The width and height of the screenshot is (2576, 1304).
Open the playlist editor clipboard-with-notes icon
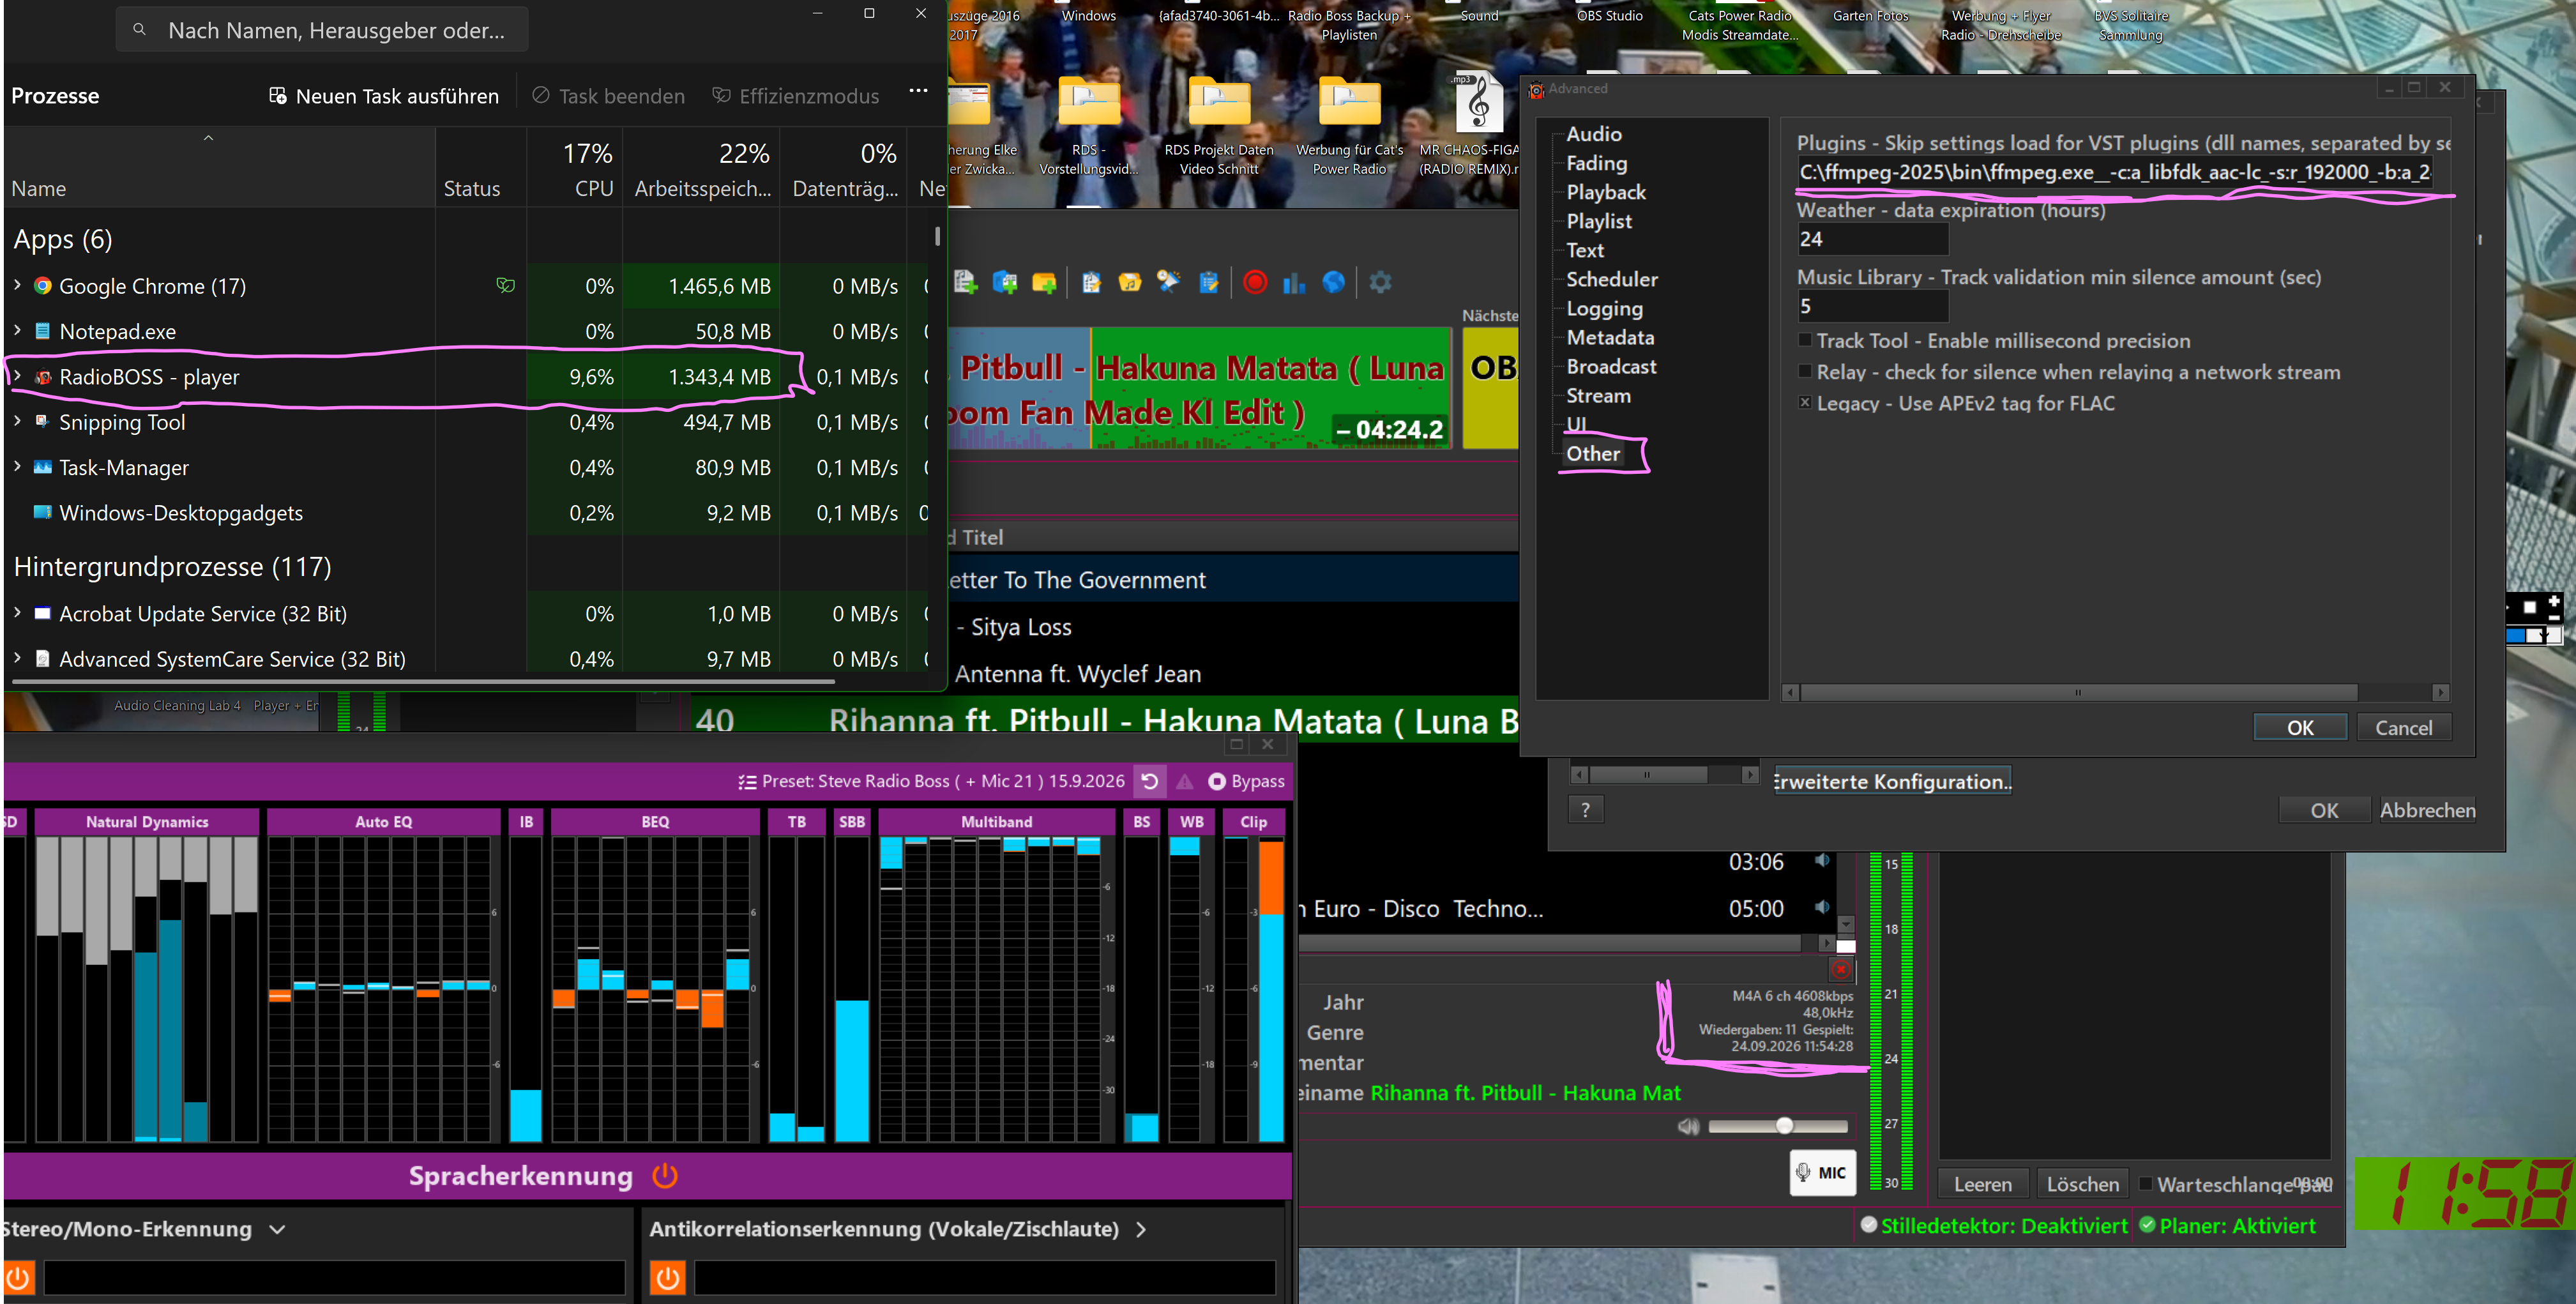1091,283
